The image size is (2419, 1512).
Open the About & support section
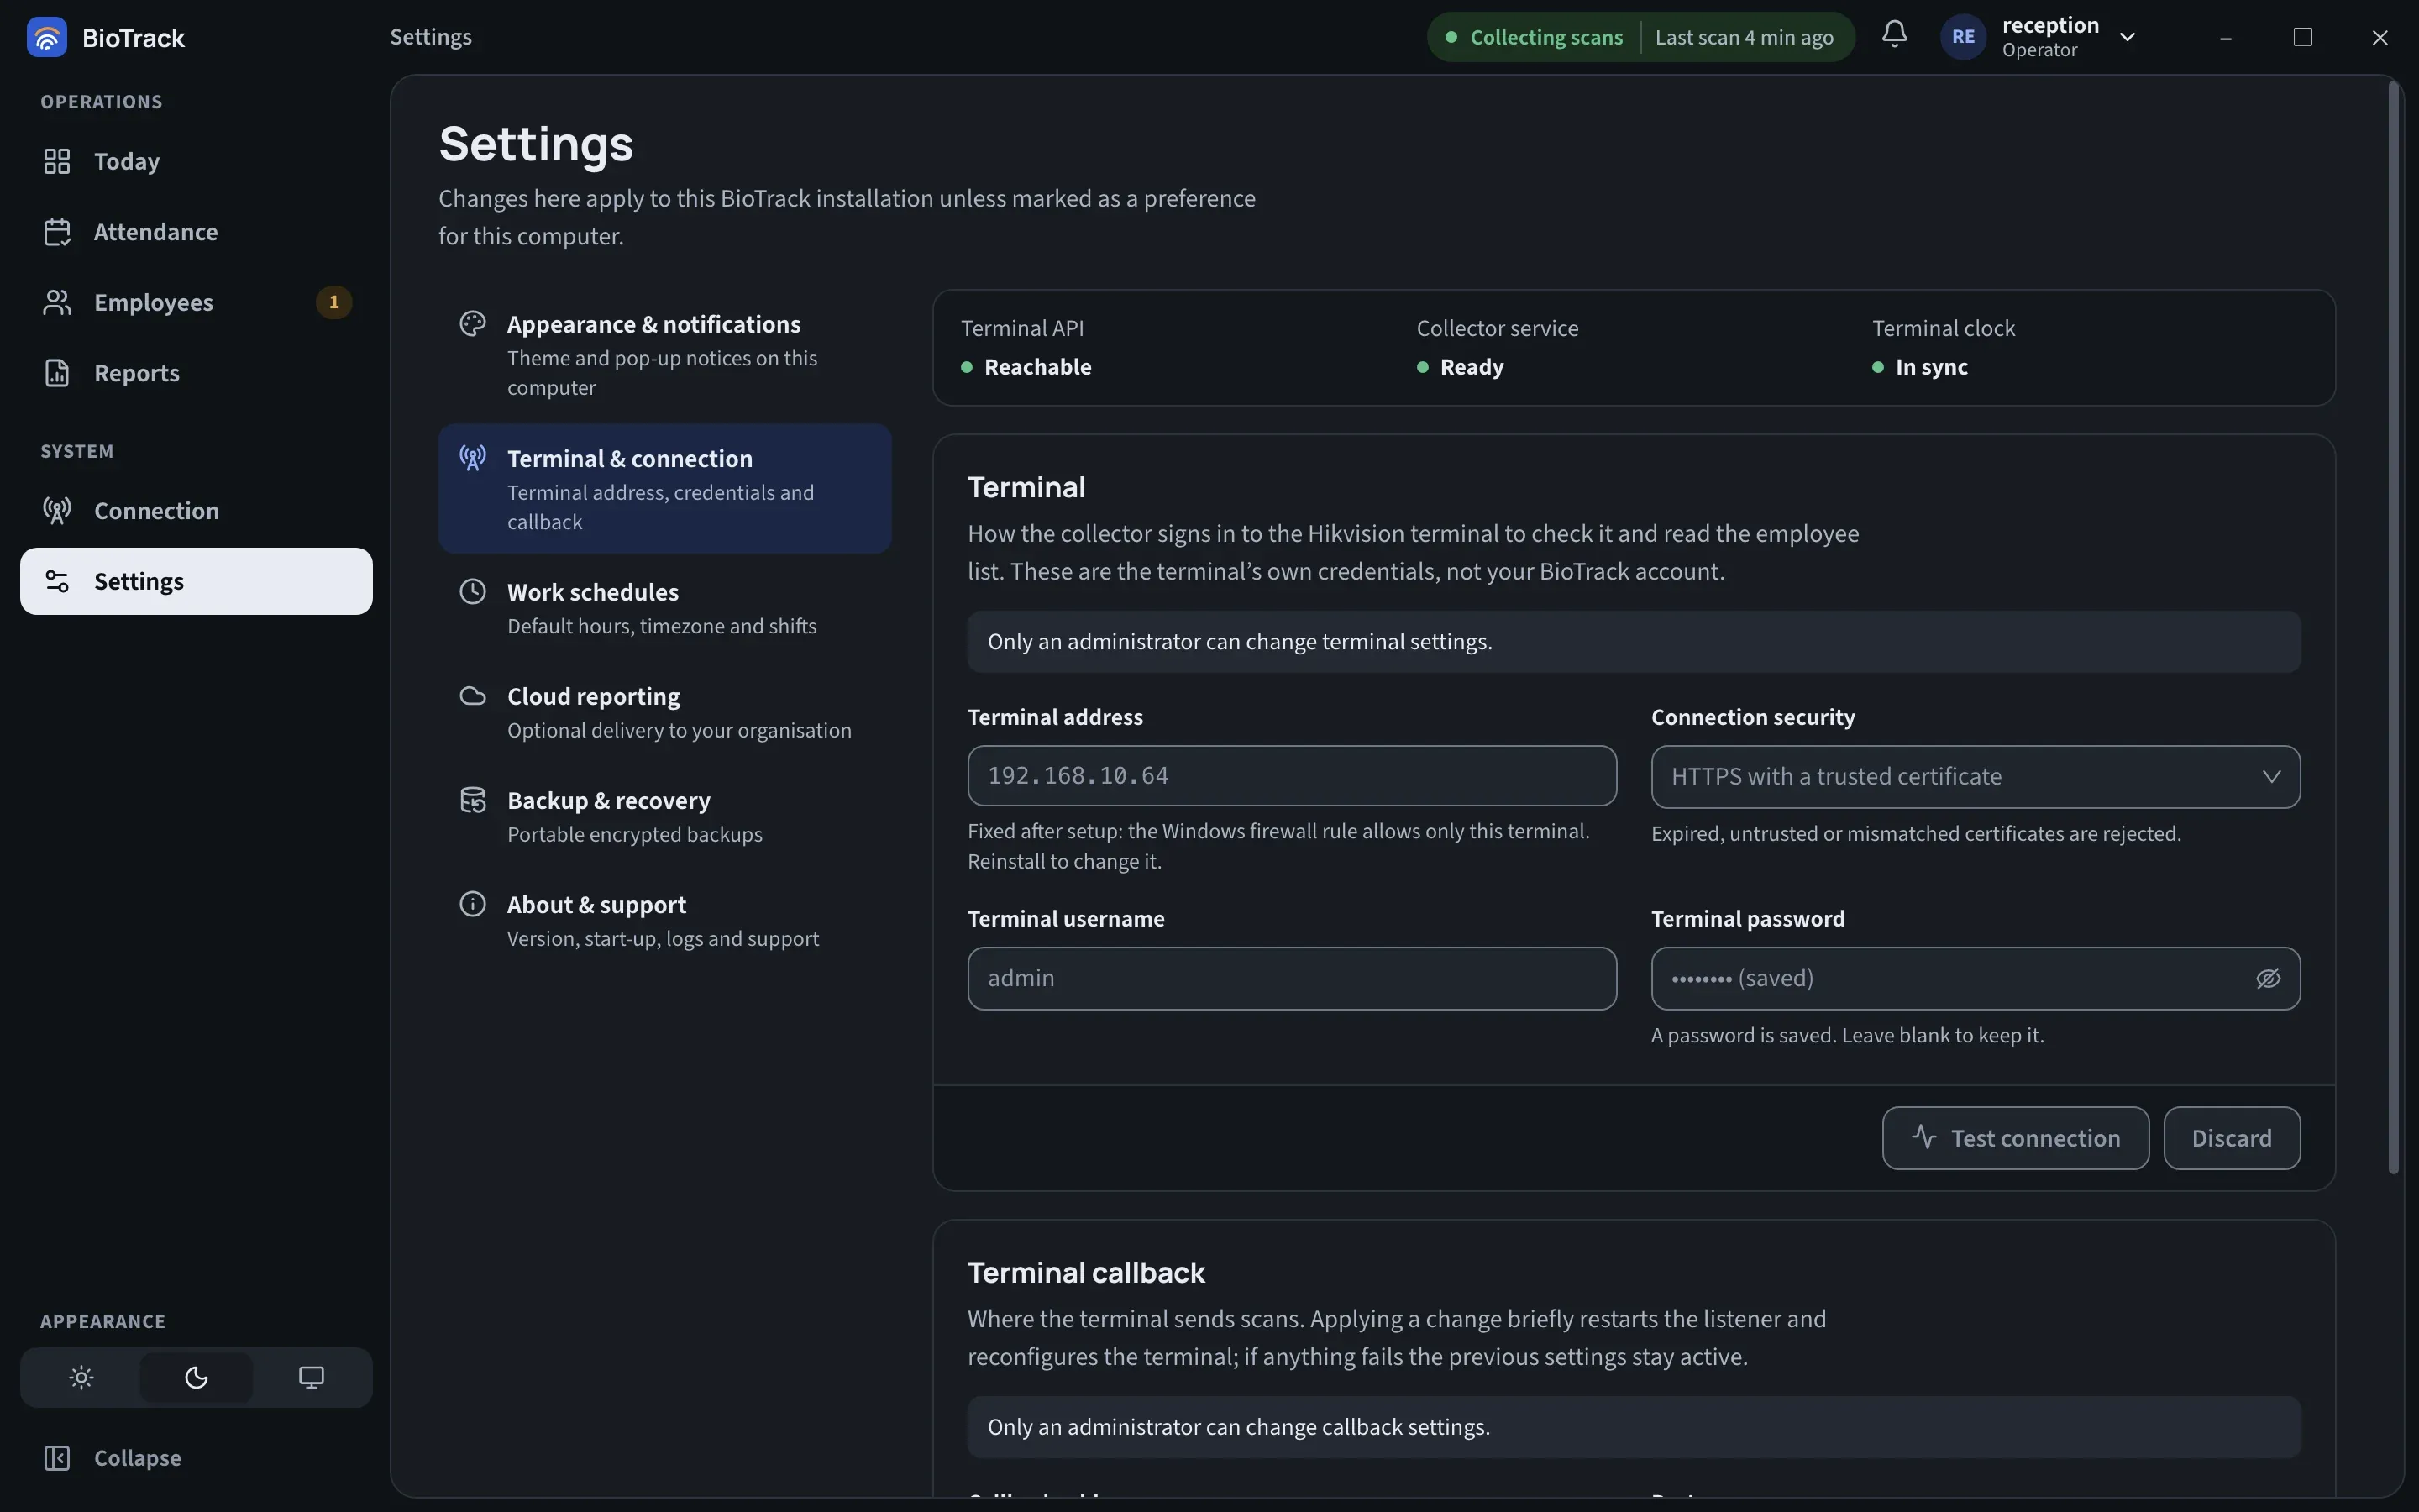tap(664, 920)
